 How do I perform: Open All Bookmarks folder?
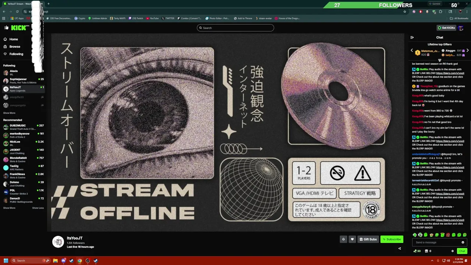(x=459, y=18)
